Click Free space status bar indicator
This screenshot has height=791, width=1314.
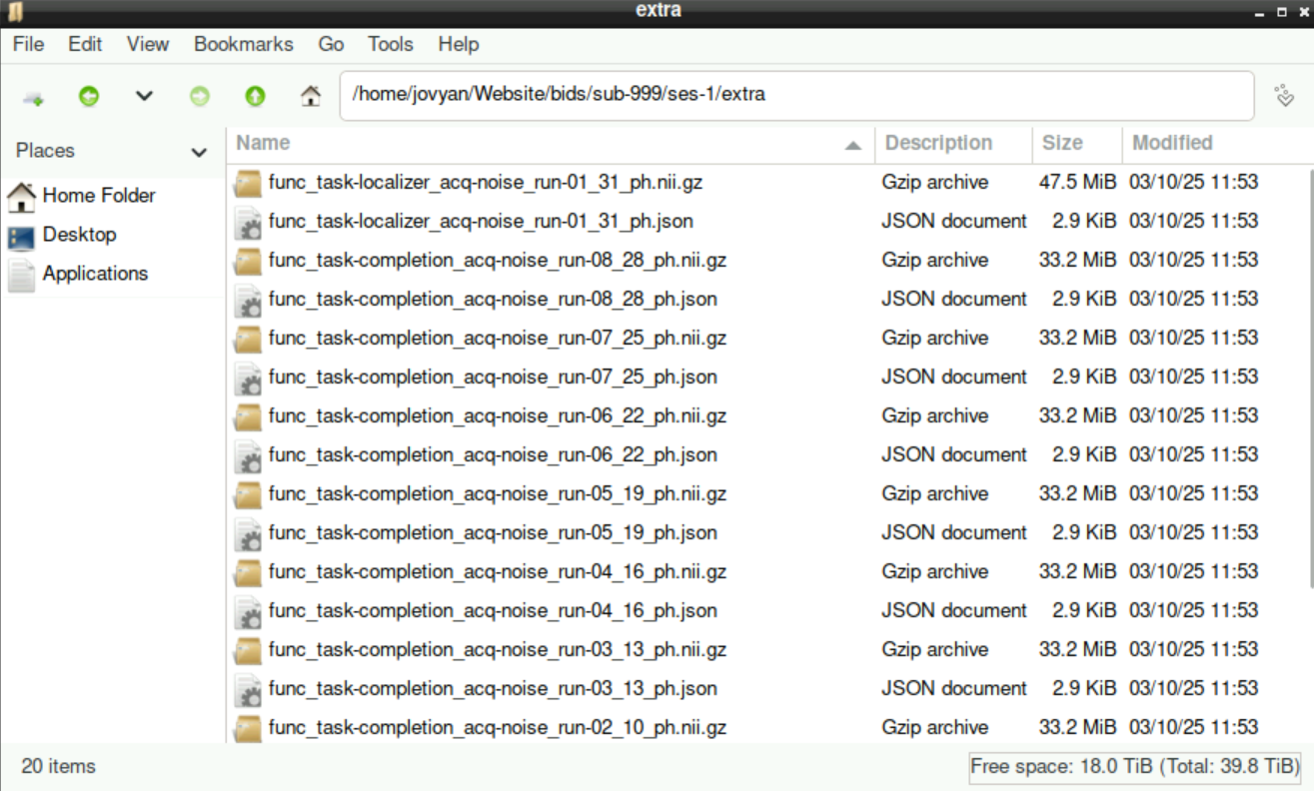click(x=1135, y=767)
